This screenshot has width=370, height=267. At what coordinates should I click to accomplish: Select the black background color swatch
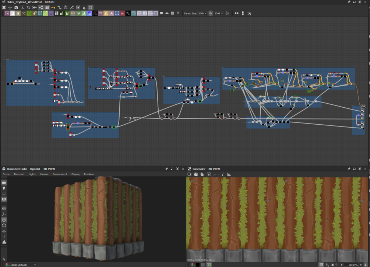pyautogui.click(x=198, y=265)
